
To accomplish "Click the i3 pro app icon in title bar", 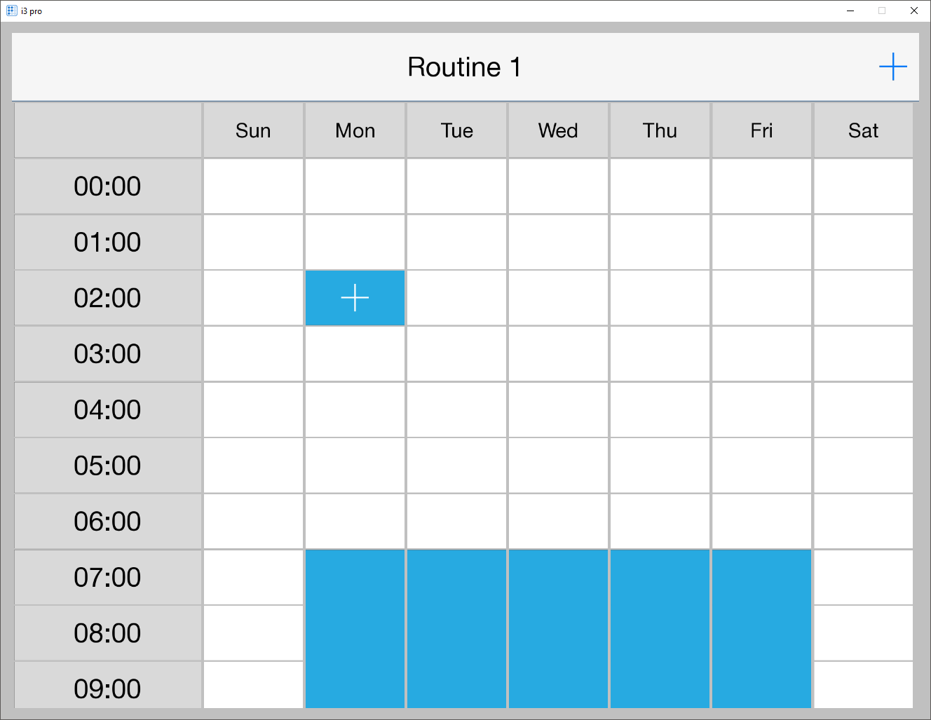I will click(11, 11).
